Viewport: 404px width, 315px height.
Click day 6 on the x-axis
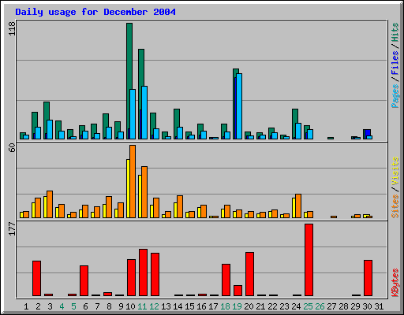click(85, 306)
